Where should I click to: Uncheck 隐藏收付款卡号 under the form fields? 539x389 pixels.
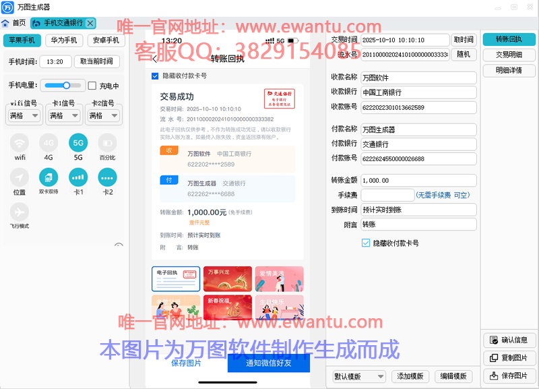tap(366, 243)
